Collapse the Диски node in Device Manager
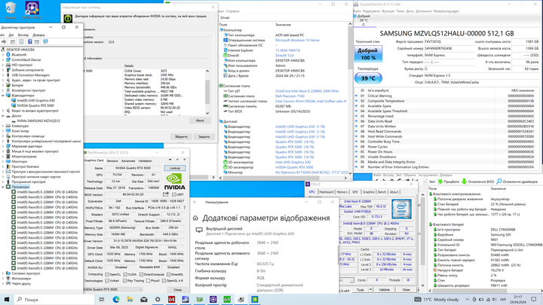The image size is (543, 305). click(x=3, y=116)
